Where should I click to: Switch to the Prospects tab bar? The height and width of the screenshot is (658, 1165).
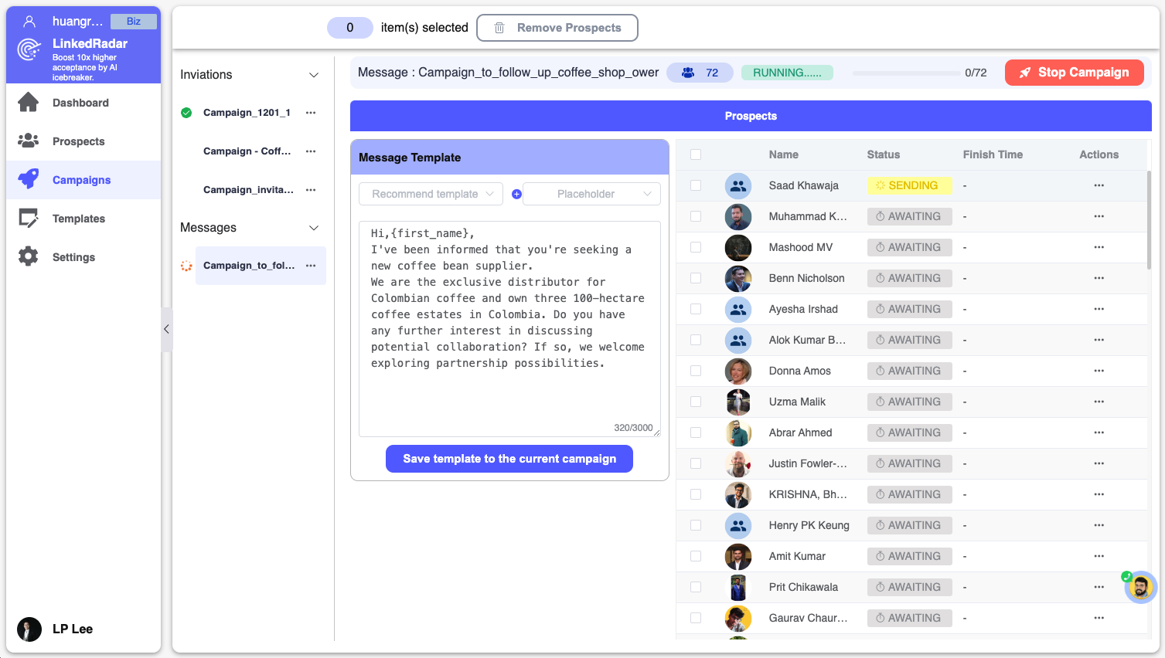point(750,116)
